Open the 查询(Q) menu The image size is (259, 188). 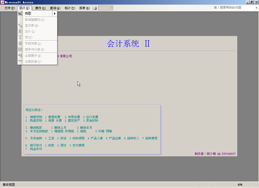coord(55,8)
